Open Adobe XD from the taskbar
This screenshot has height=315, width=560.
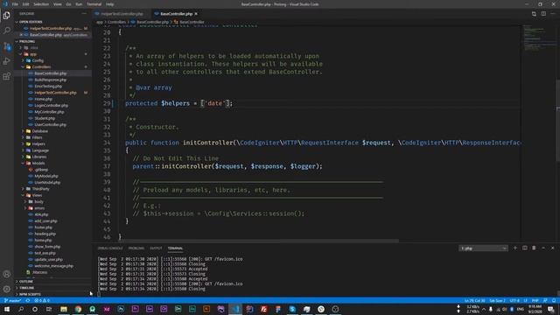tap(107, 309)
